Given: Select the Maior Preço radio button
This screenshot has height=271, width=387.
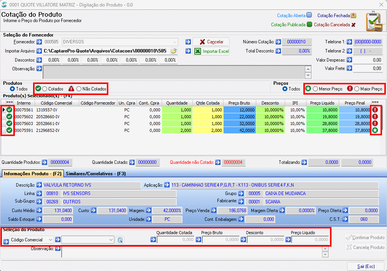Looking at the screenshot, I should (357, 89).
